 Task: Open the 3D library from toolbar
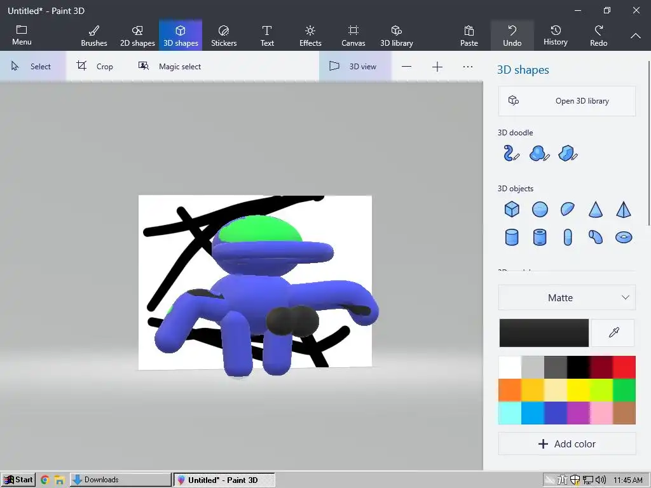pos(397,35)
